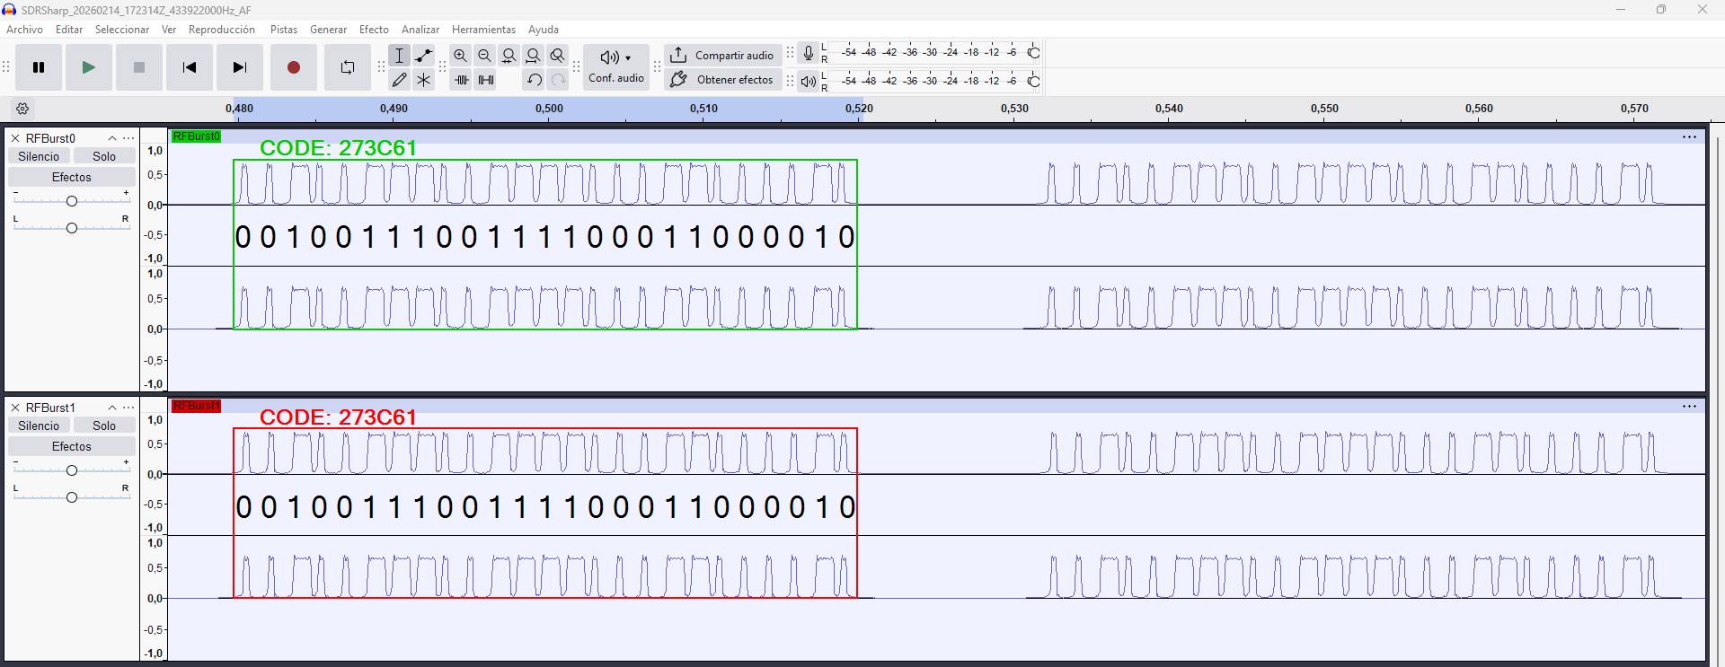Click the Trim audio outside selection icon

[462, 80]
